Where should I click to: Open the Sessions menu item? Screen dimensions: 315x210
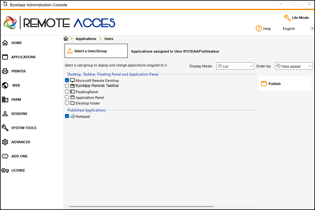point(19,114)
